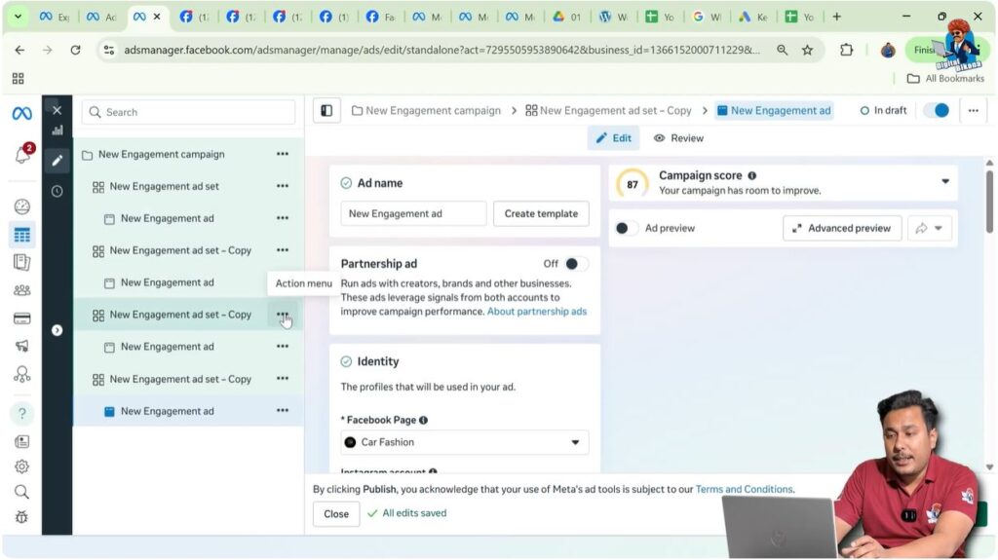The height and width of the screenshot is (560, 998).
Task: Open Billing credit card icon
Action: (x=21, y=318)
